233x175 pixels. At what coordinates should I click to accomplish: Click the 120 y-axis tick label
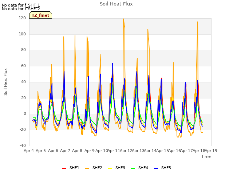click(22, 18)
